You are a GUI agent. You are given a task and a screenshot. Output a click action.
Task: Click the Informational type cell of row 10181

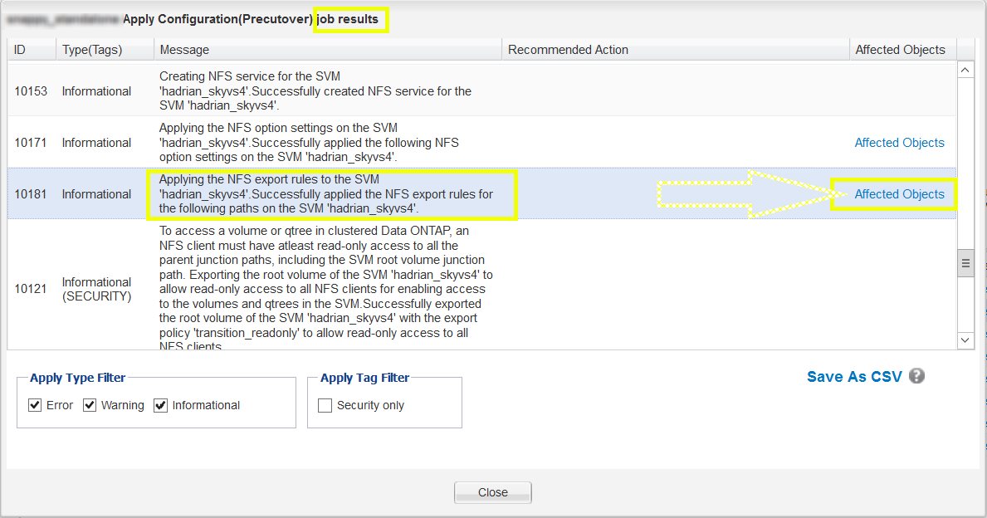point(96,194)
